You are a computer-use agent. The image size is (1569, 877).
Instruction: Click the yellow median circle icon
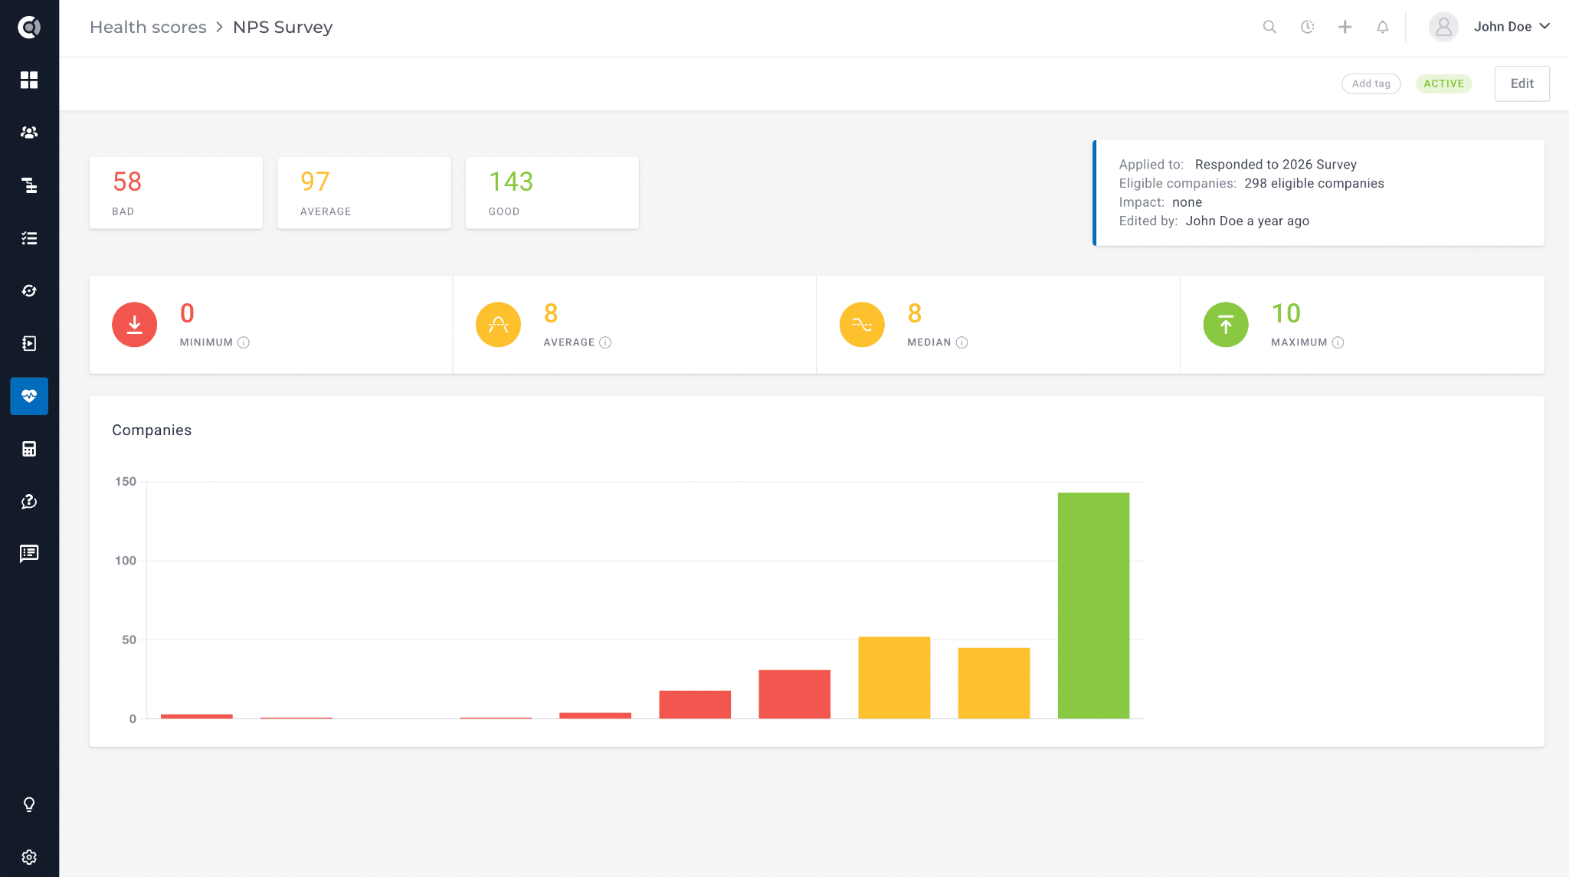click(862, 325)
